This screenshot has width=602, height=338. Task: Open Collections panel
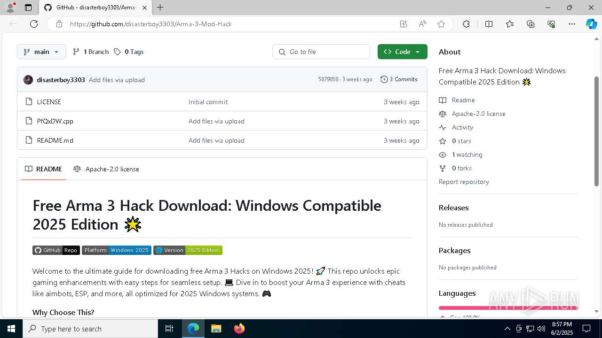[531, 24]
